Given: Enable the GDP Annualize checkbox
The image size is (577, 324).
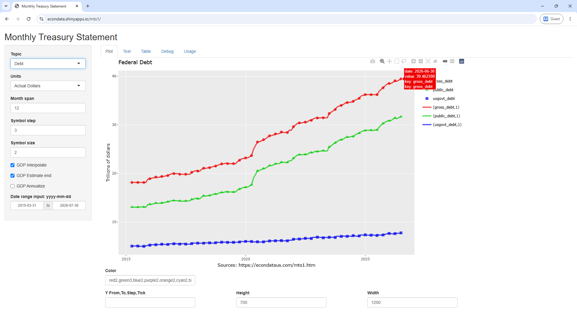Looking at the screenshot, I should coord(13,186).
